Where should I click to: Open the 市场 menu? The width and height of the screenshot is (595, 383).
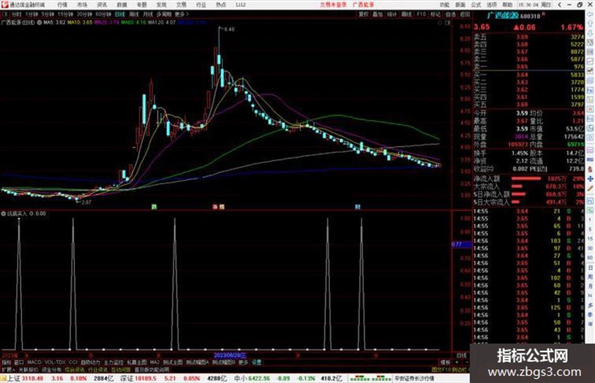82,4
